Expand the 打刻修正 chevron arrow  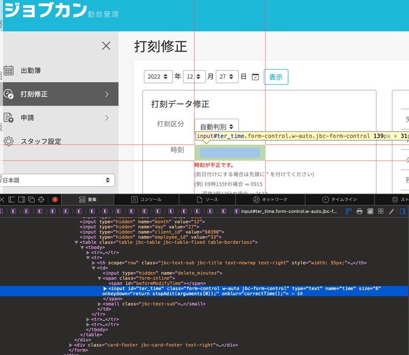(x=107, y=94)
